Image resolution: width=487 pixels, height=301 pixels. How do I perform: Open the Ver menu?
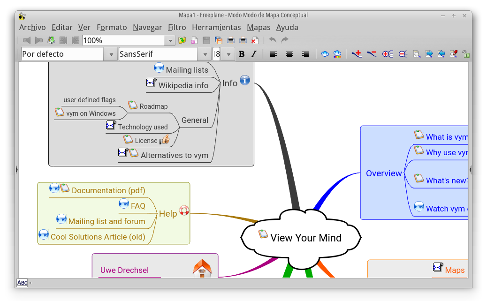pyautogui.click(x=84, y=27)
